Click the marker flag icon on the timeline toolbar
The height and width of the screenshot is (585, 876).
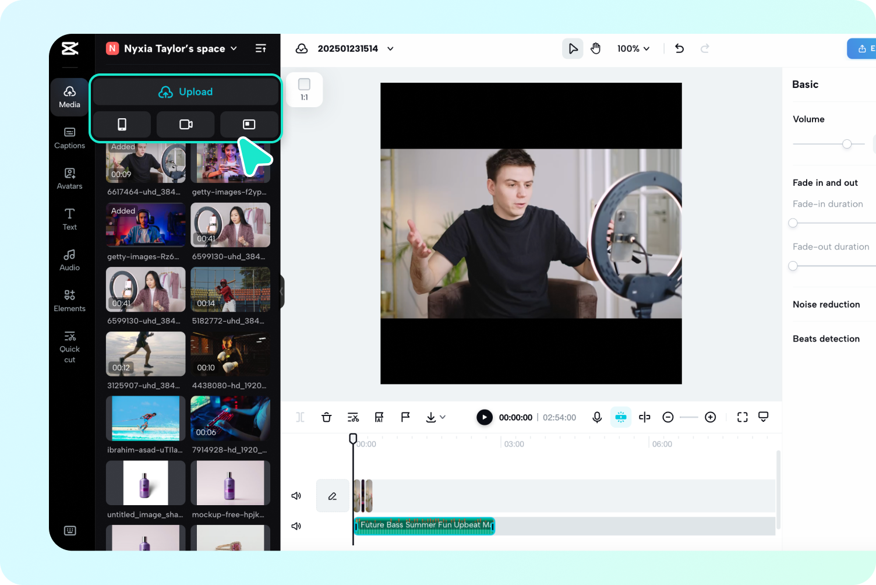point(405,417)
